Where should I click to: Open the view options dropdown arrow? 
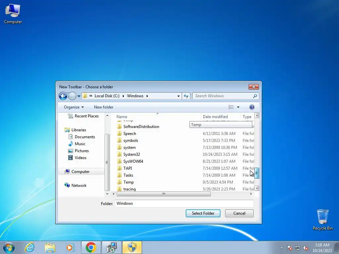click(x=238, y=107)
